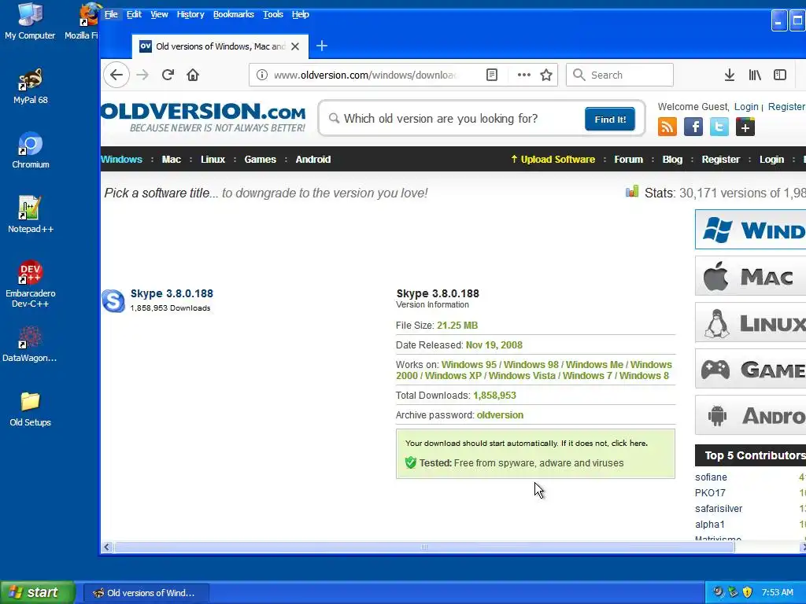Open the Linux nav category
This screenshot has height=604, width=806.
[x=213, y=159]
